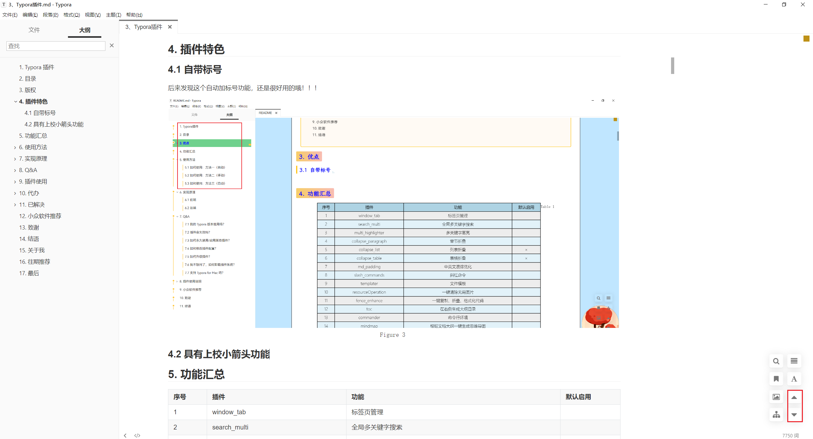
Task: Click the 4.2 具有上校小箭头功能 heading
Action: pos(219,354)
